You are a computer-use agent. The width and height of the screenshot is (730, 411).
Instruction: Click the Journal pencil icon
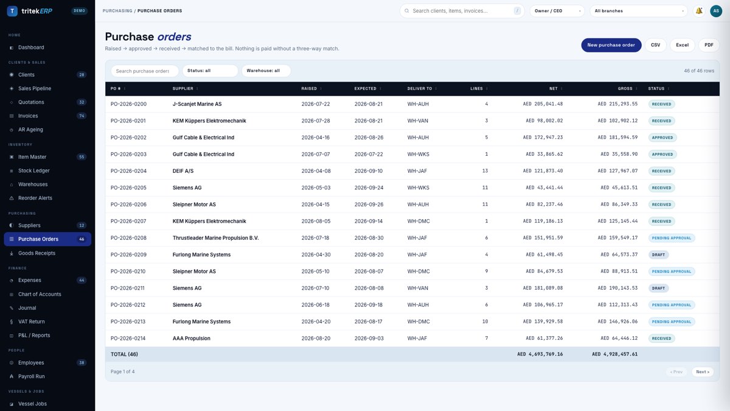[x=12, y=308]
